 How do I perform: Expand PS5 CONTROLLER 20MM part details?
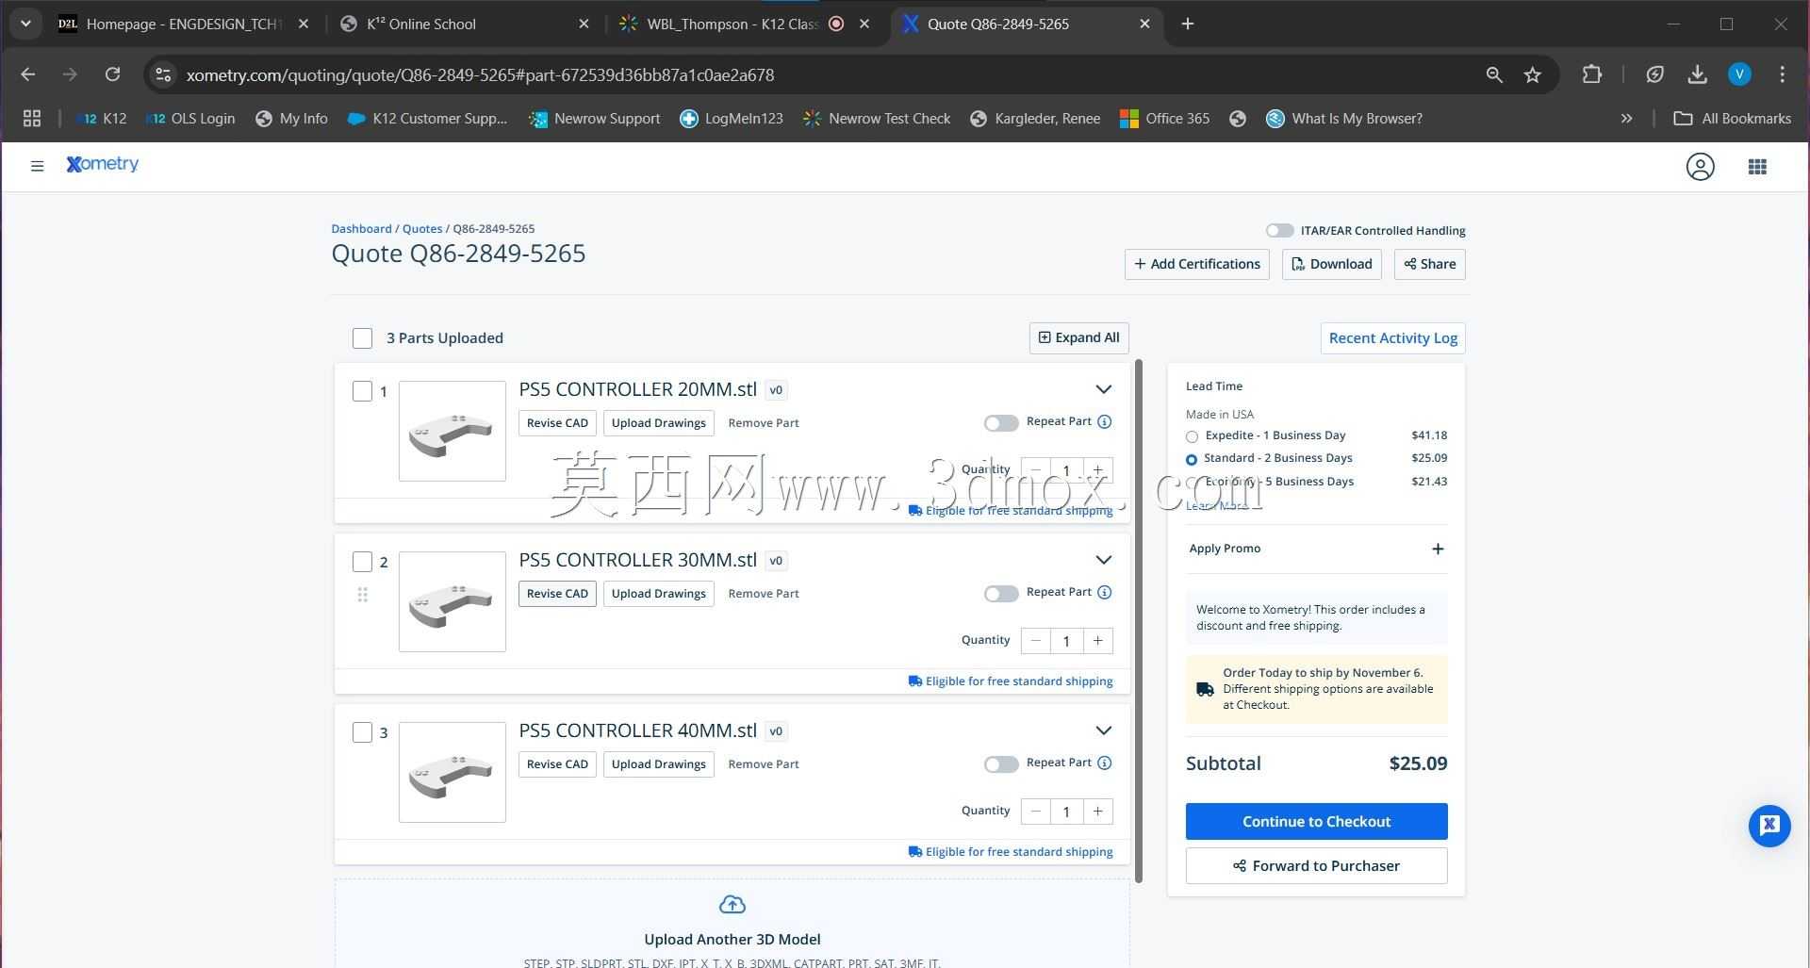tap(1103, 389)
